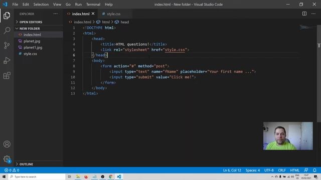Click the taskbar clock
Viewport: 321px width, 180px height.
coord(306,176)
